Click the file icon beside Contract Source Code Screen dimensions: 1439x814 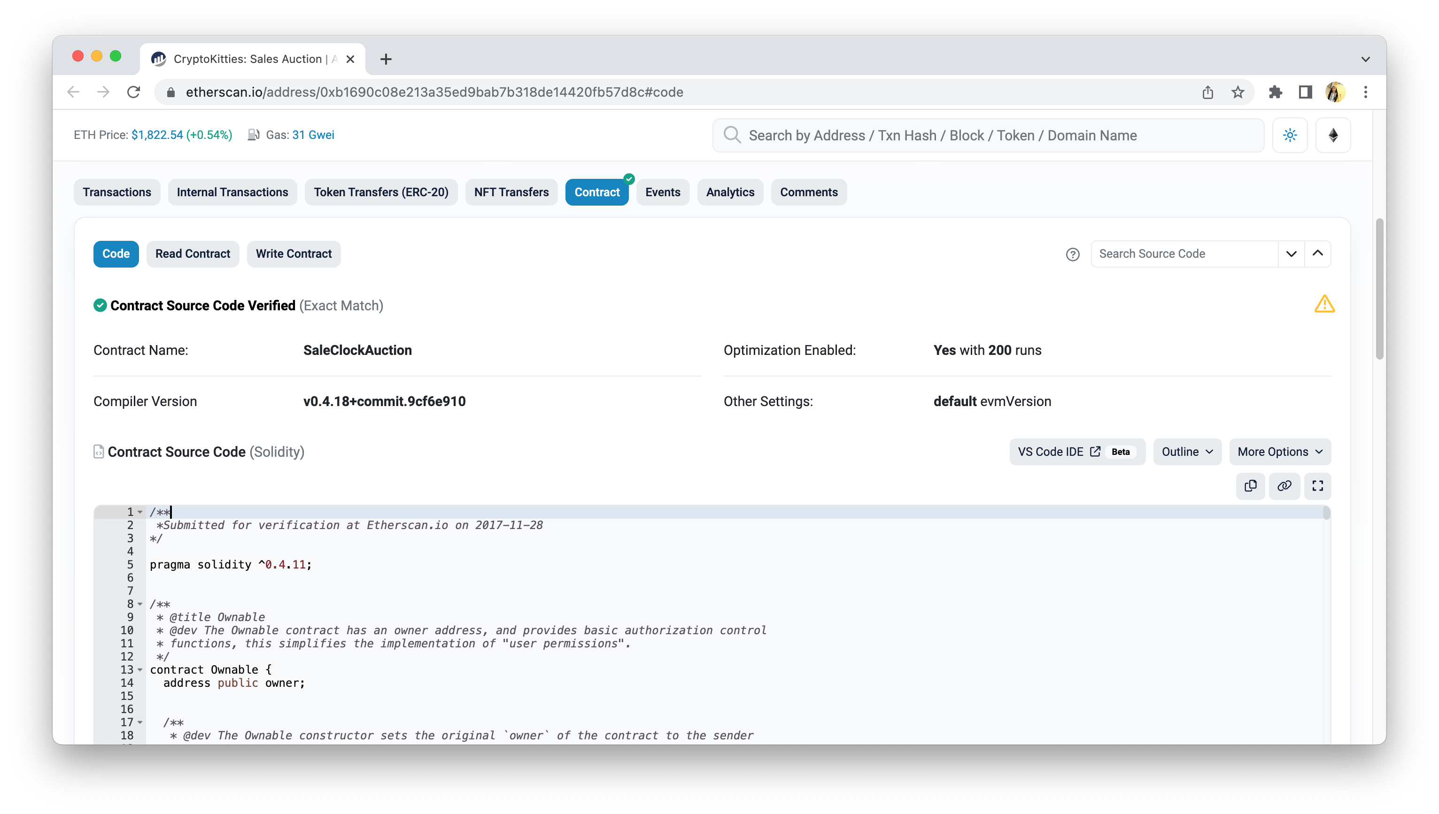(99, 452)
